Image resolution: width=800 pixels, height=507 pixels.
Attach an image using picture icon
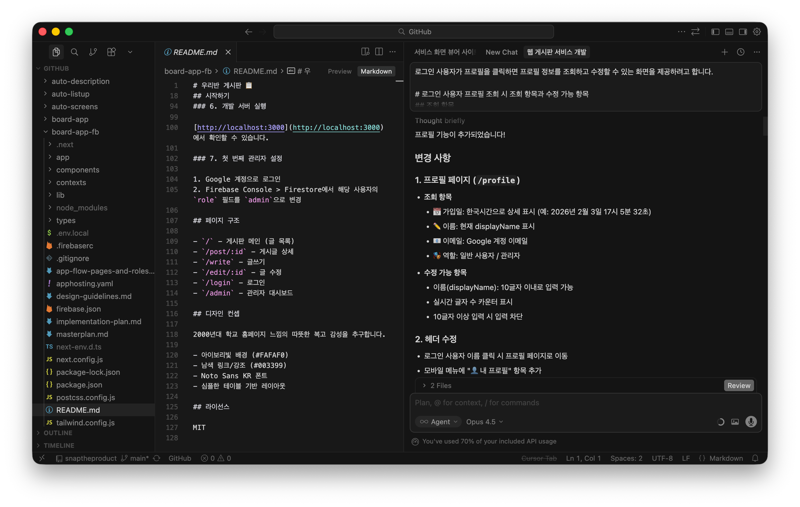(735, 422)
